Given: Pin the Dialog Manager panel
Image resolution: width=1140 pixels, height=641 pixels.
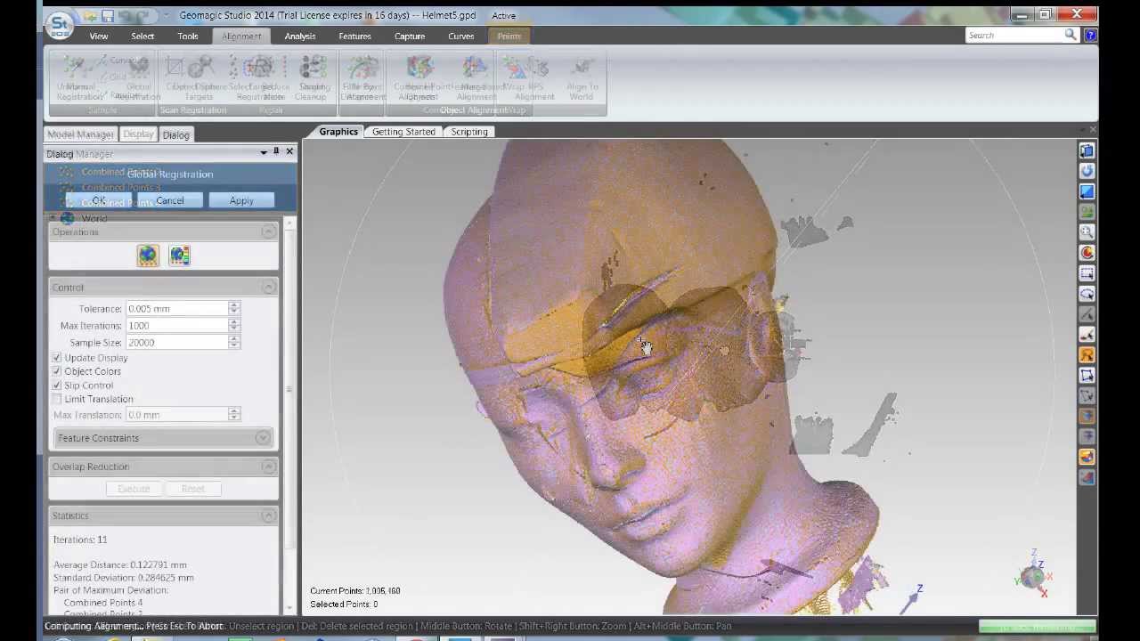Looking at the screenshot, I should [x=276, y=151].
